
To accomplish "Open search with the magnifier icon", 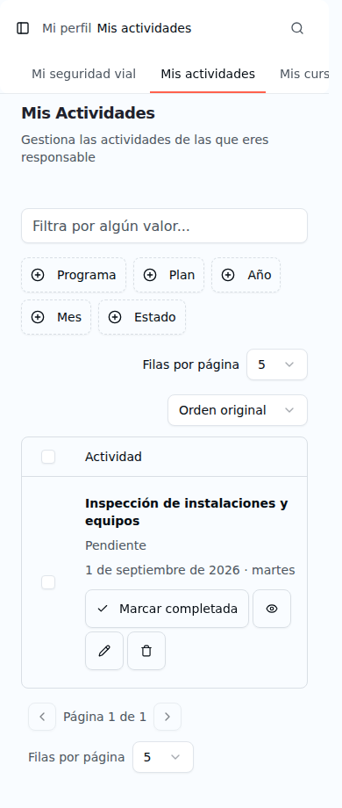I will pos(297,28).
